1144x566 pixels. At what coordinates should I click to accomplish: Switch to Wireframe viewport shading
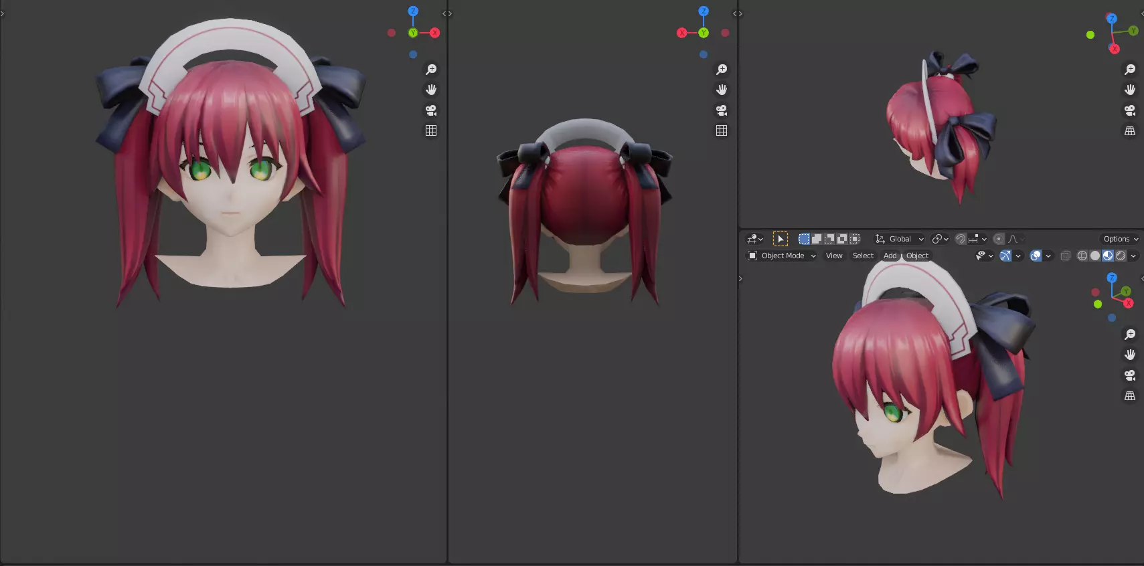[x=1082, y=256]
